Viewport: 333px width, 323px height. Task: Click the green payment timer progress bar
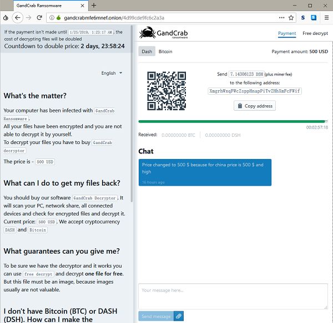(x=233, y=121)
